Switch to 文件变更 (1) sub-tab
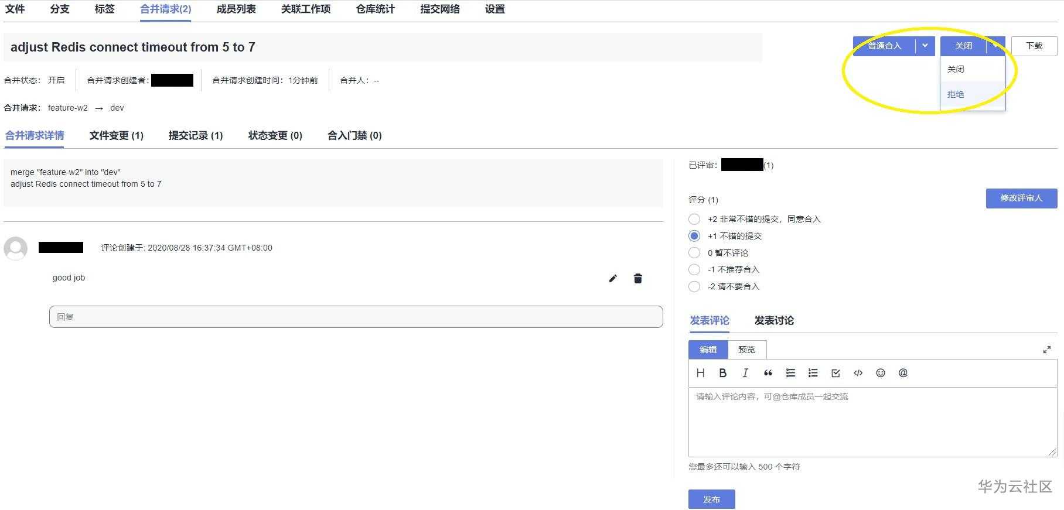This screenshot has width=1064, height=510. 117,136
